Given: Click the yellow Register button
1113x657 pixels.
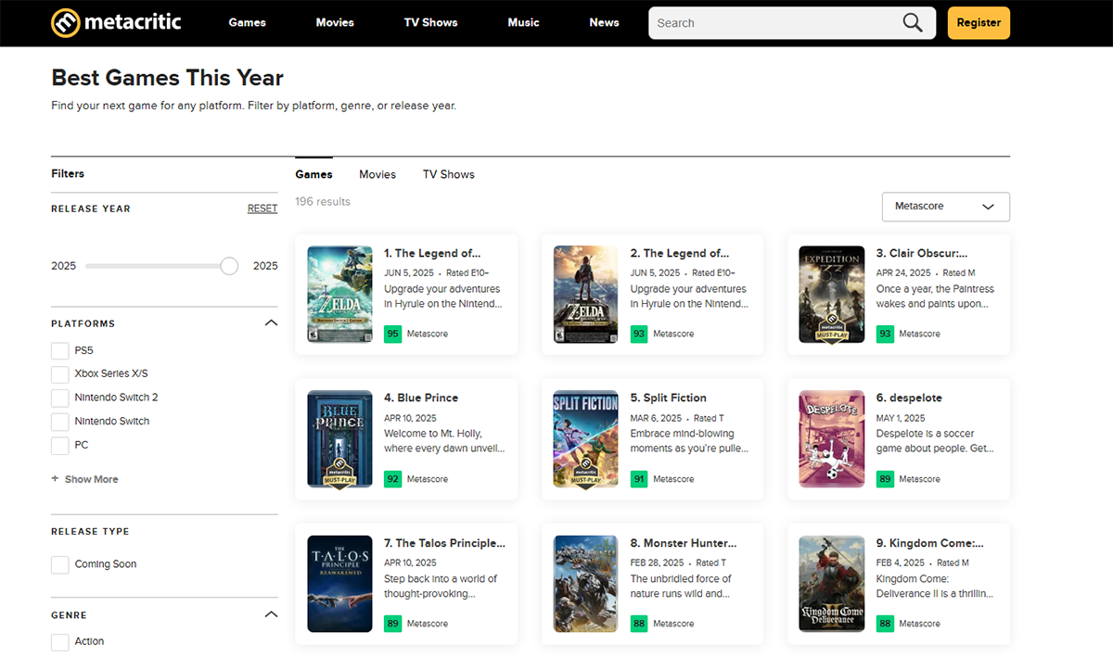Looking at the screenshot, I should coord(979,23).
